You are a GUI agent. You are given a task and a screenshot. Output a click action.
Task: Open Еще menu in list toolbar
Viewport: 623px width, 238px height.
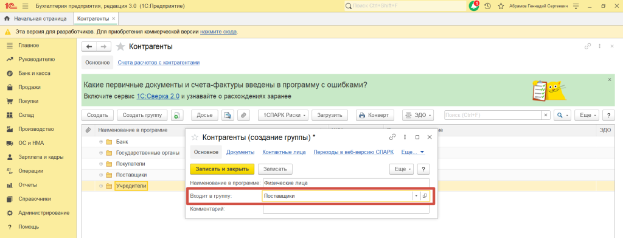click(587, 115)
